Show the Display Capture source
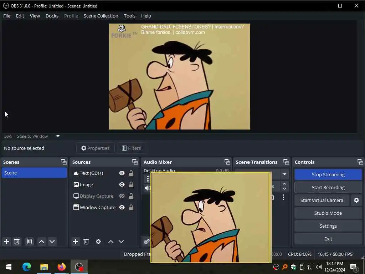Screen dimensions: 365x274 [x=122, y=196]
